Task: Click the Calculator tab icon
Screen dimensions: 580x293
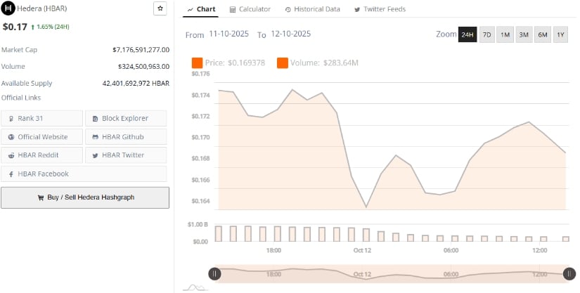Action: click(x=233, y=9)
